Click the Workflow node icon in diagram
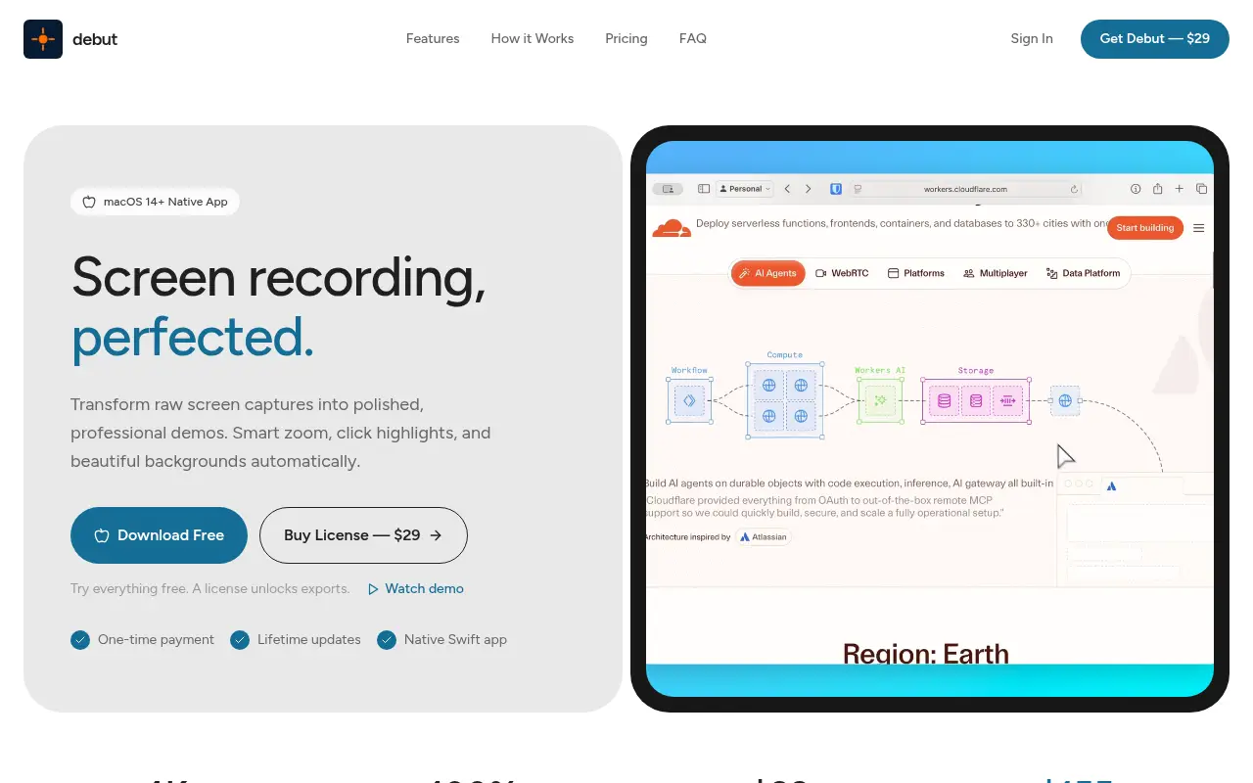 pyautogui.click(x=689, y=400)
